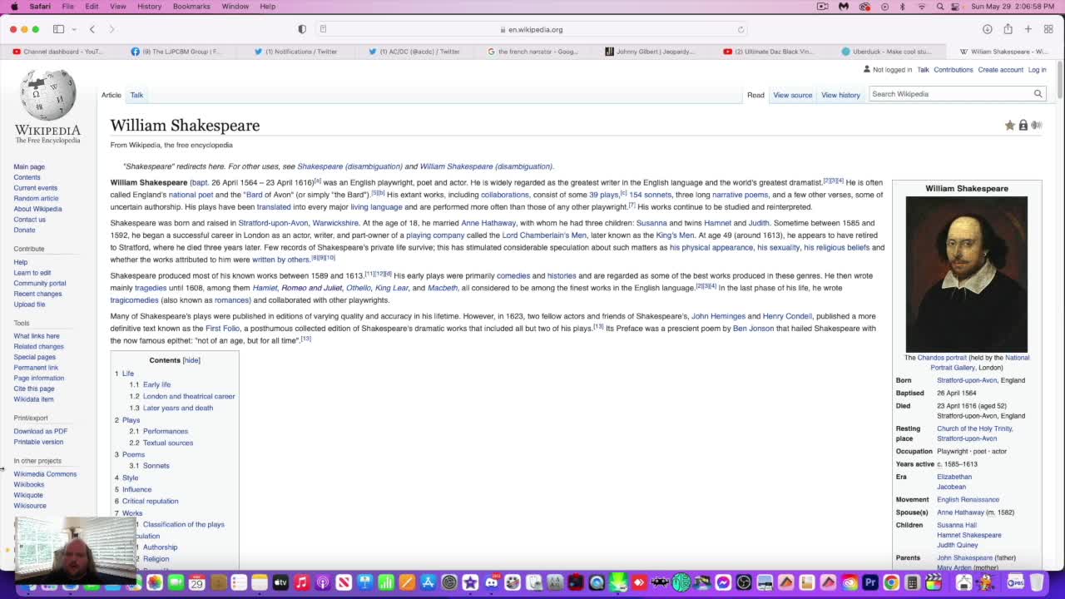Open the Talk tab of the article
This screenshot has height=599, width=1065.
click(x=136, y=95)
